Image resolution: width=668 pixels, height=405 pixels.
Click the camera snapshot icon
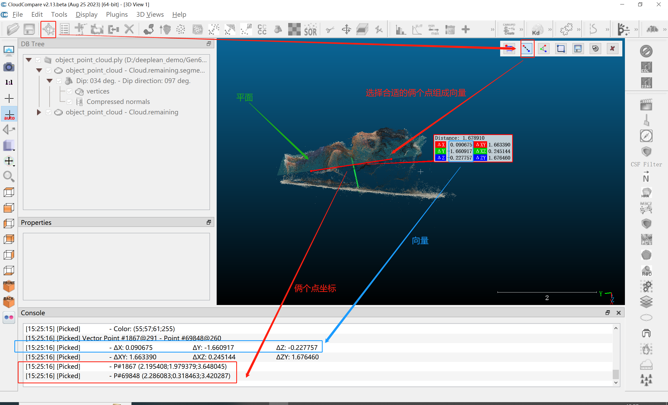(x=9, y=67)
